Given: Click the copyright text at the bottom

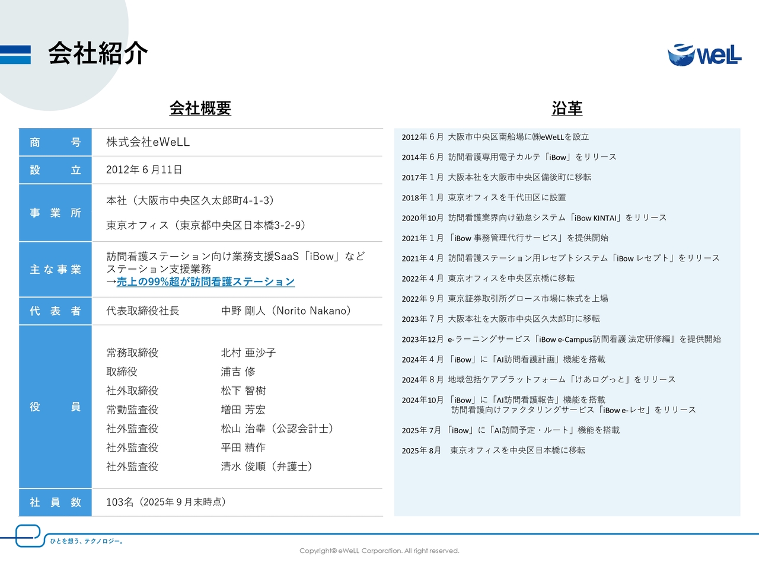Looking at the screenshot, I should click(379, 551).
